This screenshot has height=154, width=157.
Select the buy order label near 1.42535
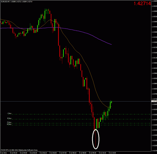click(x=9, y=118)
